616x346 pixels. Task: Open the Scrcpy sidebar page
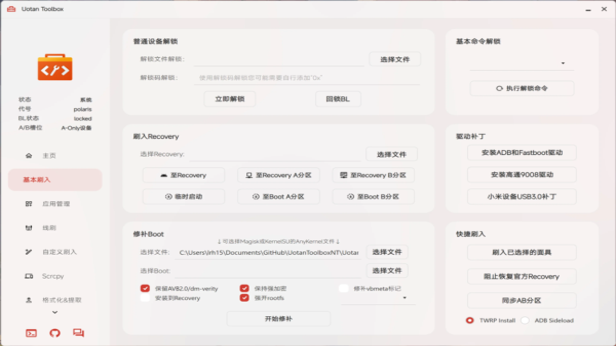pos(55,276)
